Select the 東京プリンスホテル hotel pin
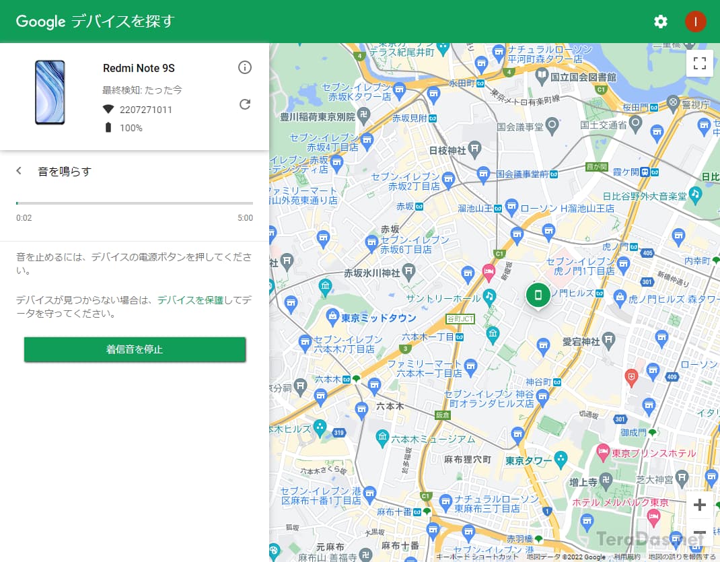 coord(603,452)
